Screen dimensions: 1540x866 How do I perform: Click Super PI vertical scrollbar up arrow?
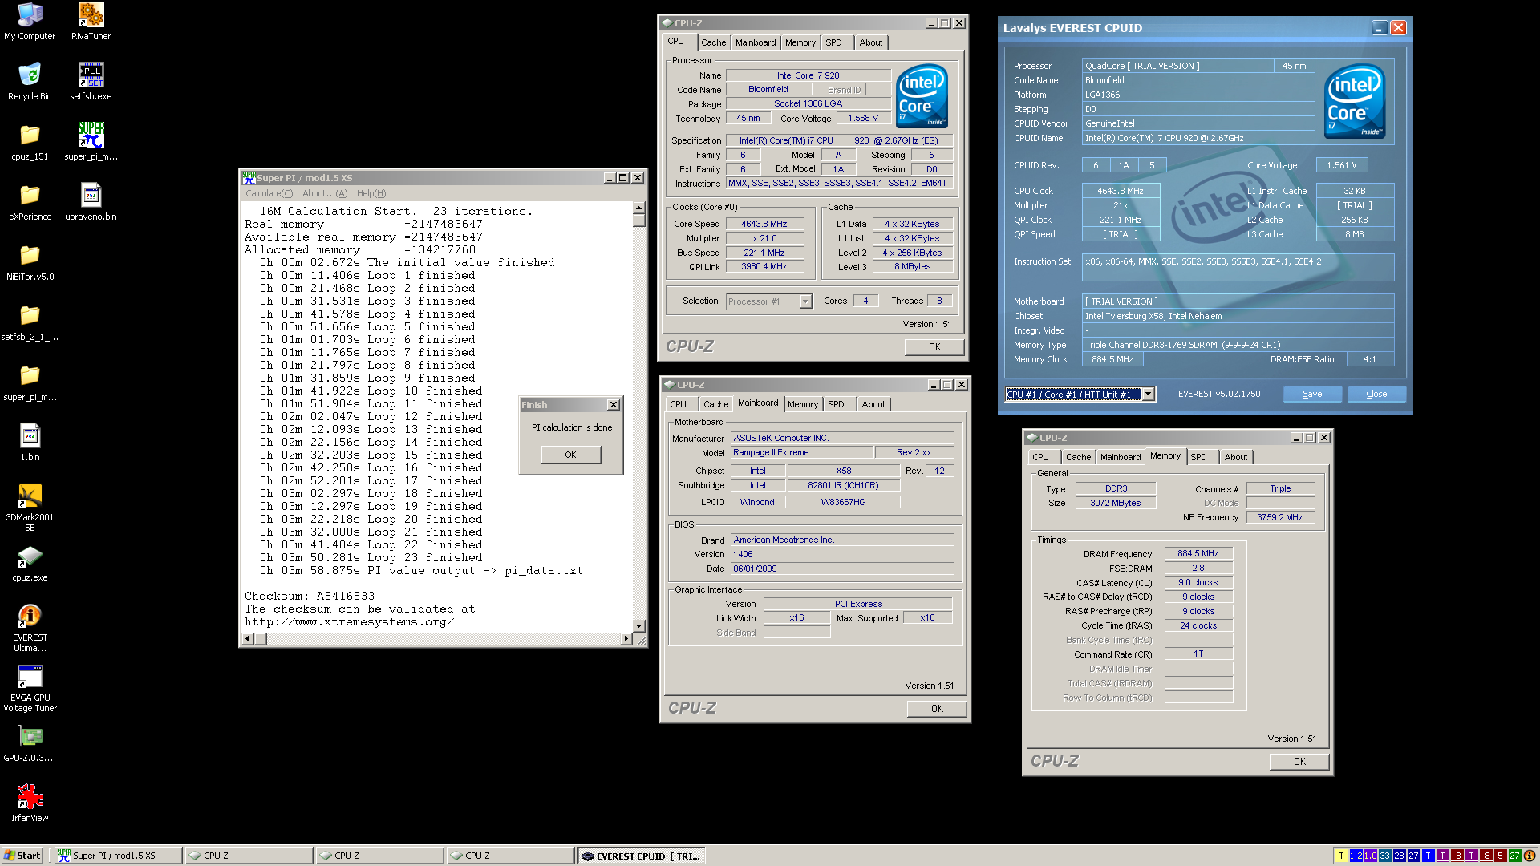click(x=639, y=208)
